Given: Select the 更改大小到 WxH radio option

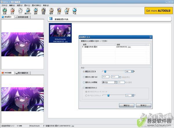Looking at the screenshot, I should click(84, 77).
